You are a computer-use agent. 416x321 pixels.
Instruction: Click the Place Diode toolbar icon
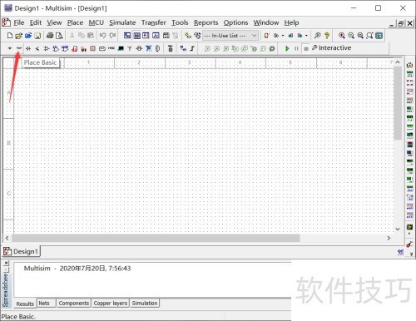(28, 48)
